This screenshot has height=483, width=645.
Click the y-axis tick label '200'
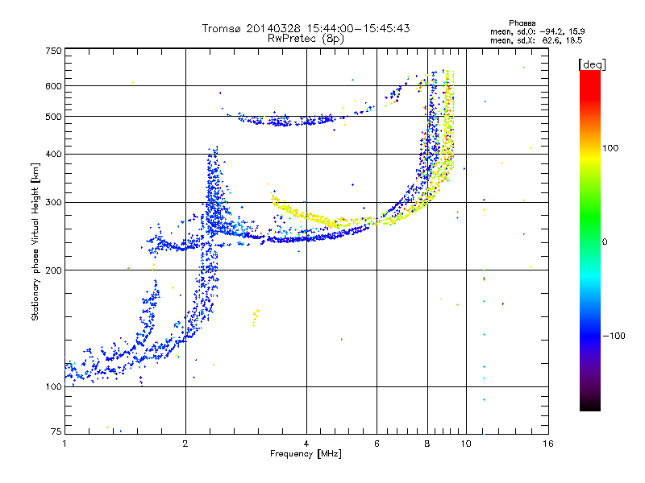point(54,270)
